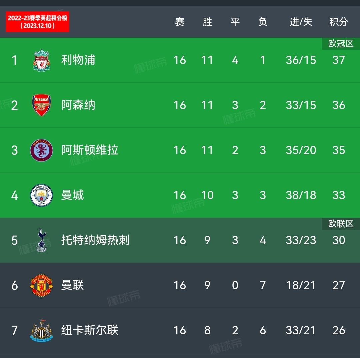Click the Newcastle United club crest
The image size is (360, 358).
point(42,330)
